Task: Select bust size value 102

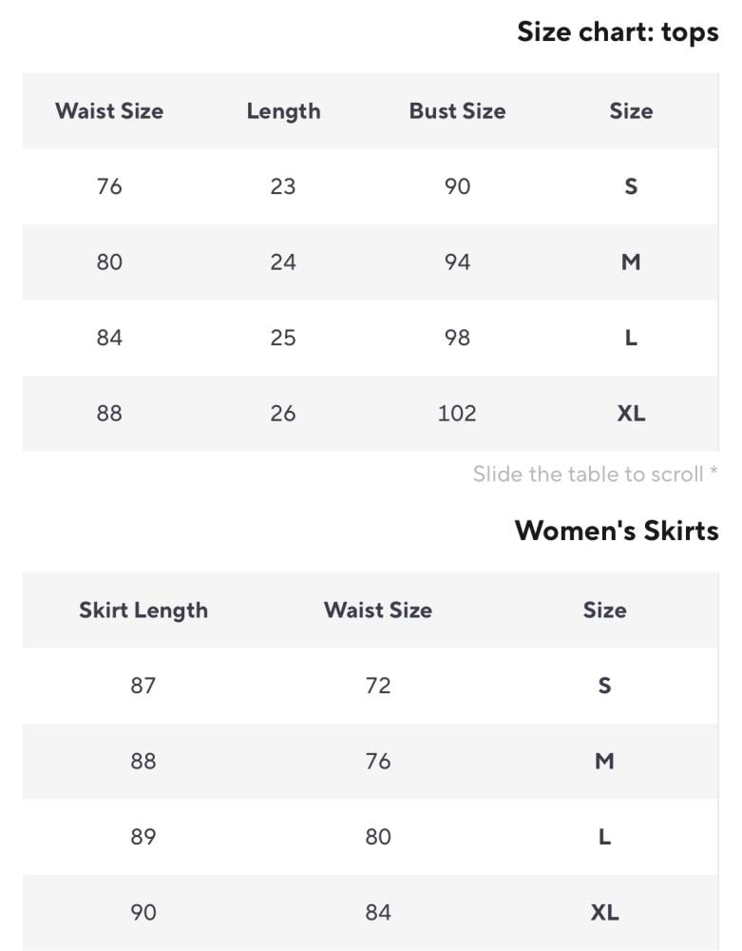Action: coord(457,414)
